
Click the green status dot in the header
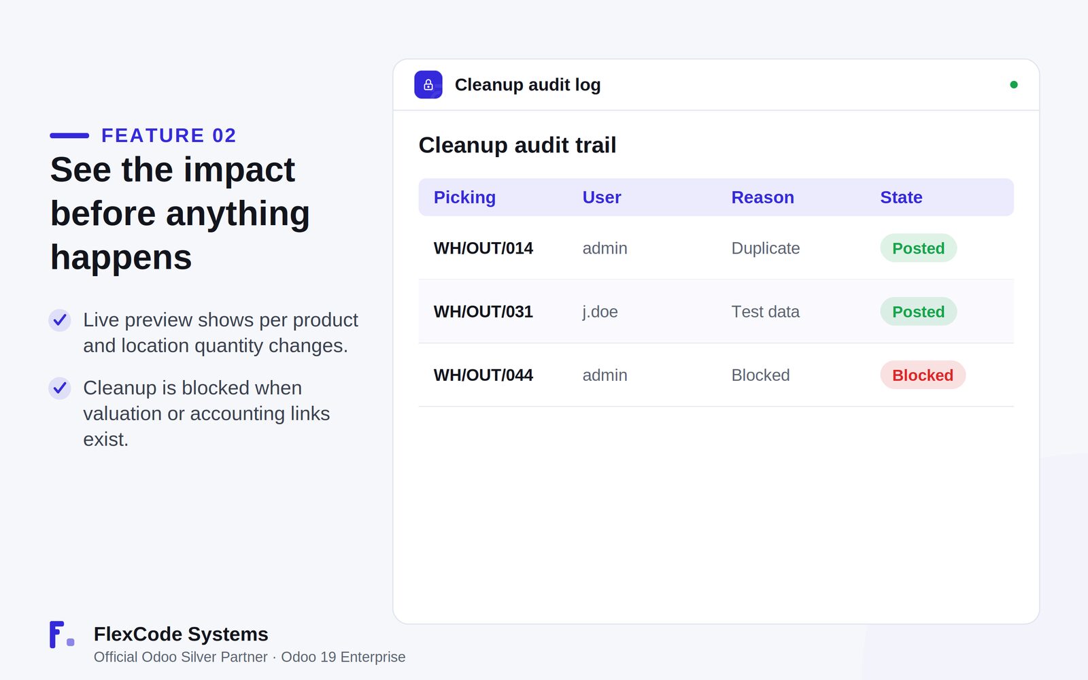[x=1014, y=85]
